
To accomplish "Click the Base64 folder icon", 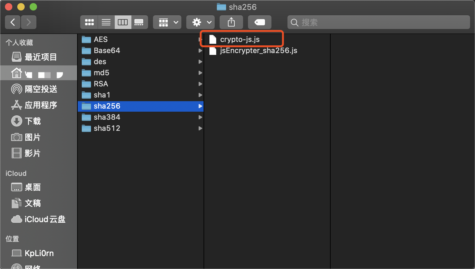I will pyautogui.click(x=86, y=51).
